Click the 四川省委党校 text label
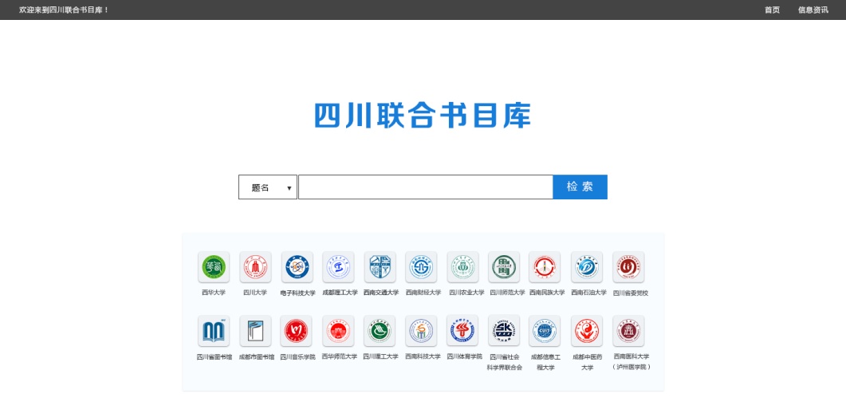Screen dimensions: 846x417 (x=631, y=293)
